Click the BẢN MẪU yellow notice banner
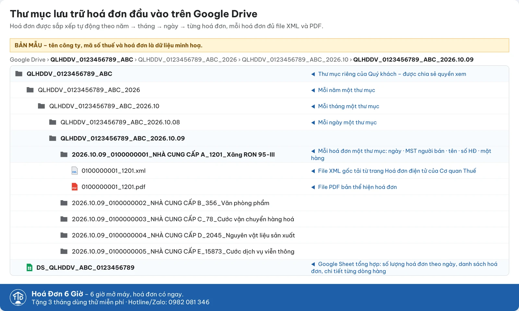Screen dimensions: 519x311 pyautogui.click(x=259, y=45)
